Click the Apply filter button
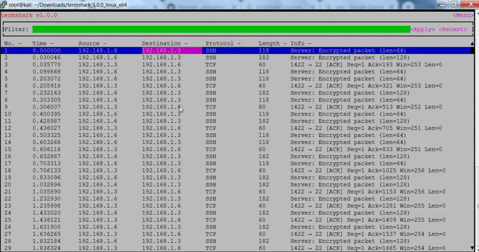This screenshot has width=479, height=252. pyautogui.click(x=423, y=29)
